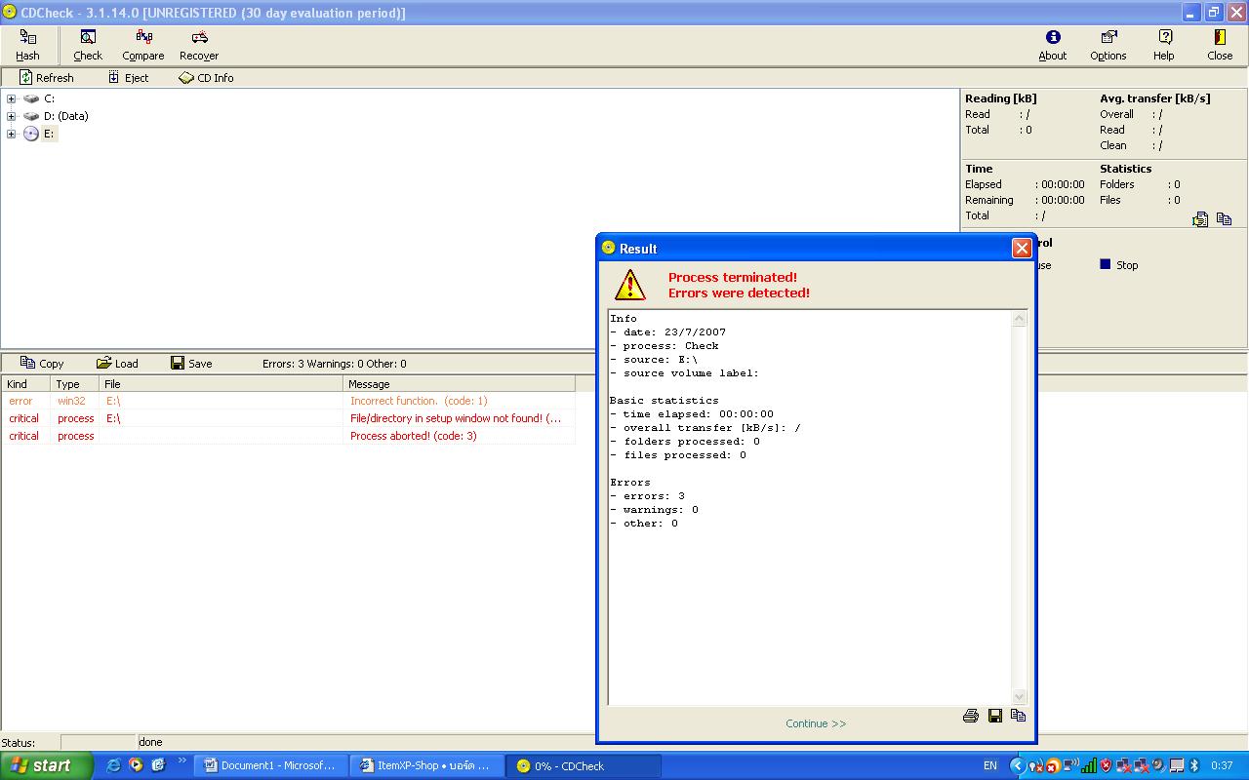Viewport: 1249px width, 780px height.
Task: Open CD Info for the drive
Action: pos(206,78)
